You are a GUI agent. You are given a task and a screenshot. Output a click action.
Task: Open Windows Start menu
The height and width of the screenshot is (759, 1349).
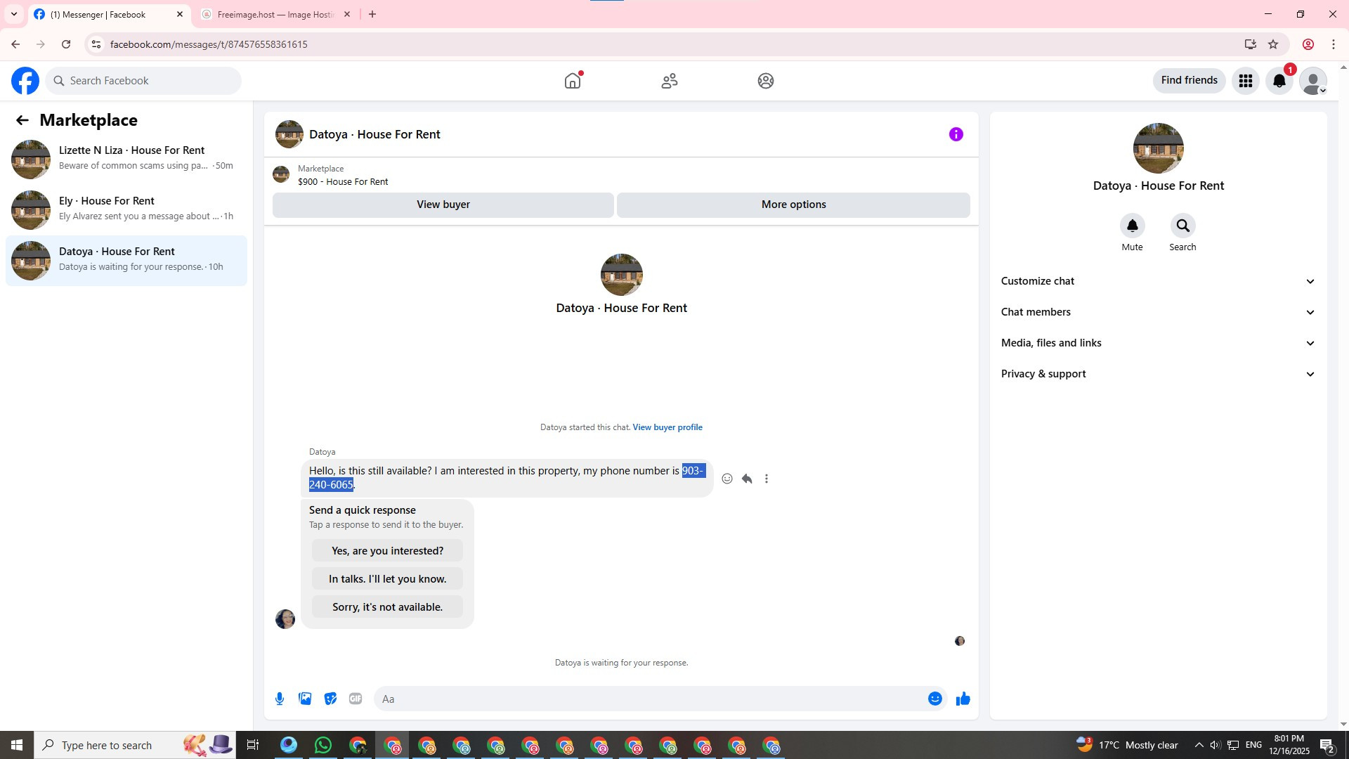[x=17, y=745]
